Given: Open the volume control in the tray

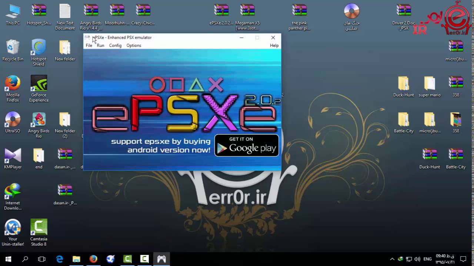Looking at the screenshot, I should [x=417, y=259].
